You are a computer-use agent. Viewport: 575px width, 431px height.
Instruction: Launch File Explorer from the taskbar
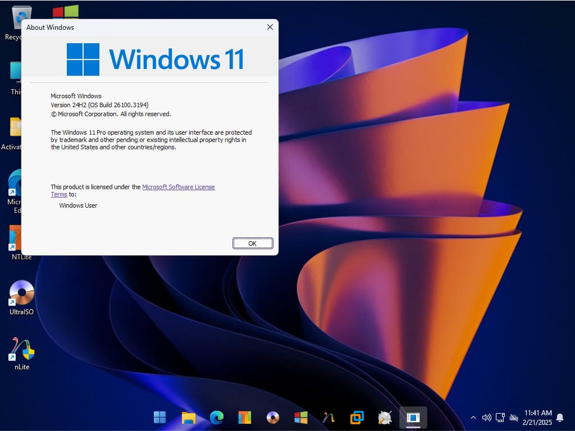click(188, 417)
